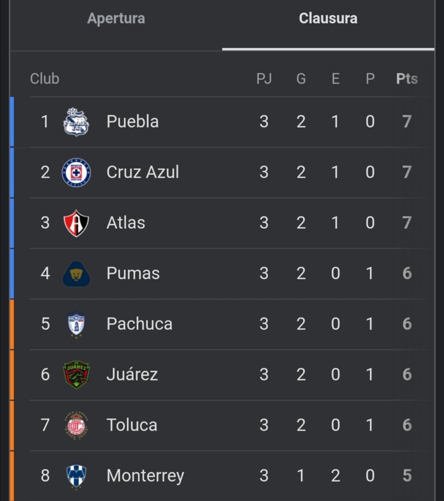Click the Pts column header

[407, 79]
